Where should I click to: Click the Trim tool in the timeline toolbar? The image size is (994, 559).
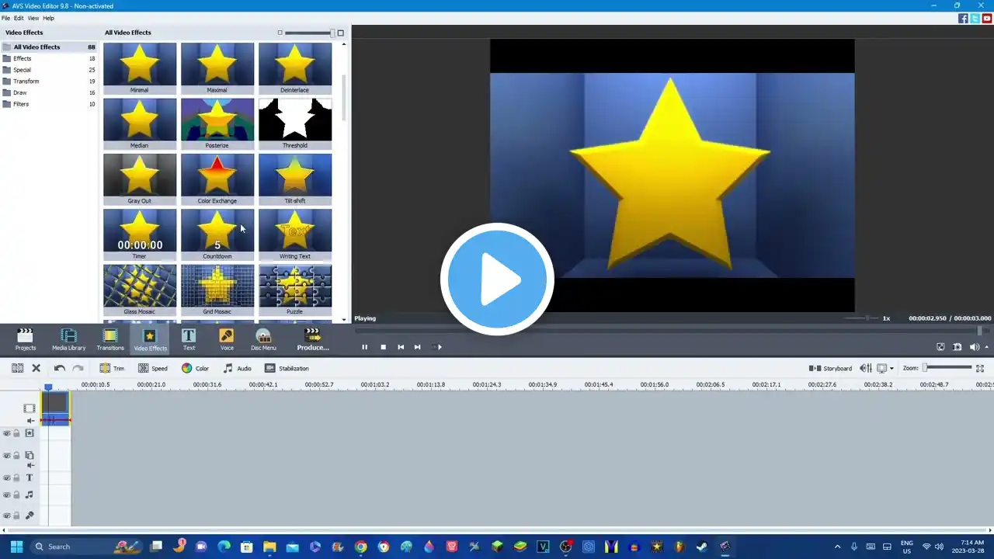(112, 368)
